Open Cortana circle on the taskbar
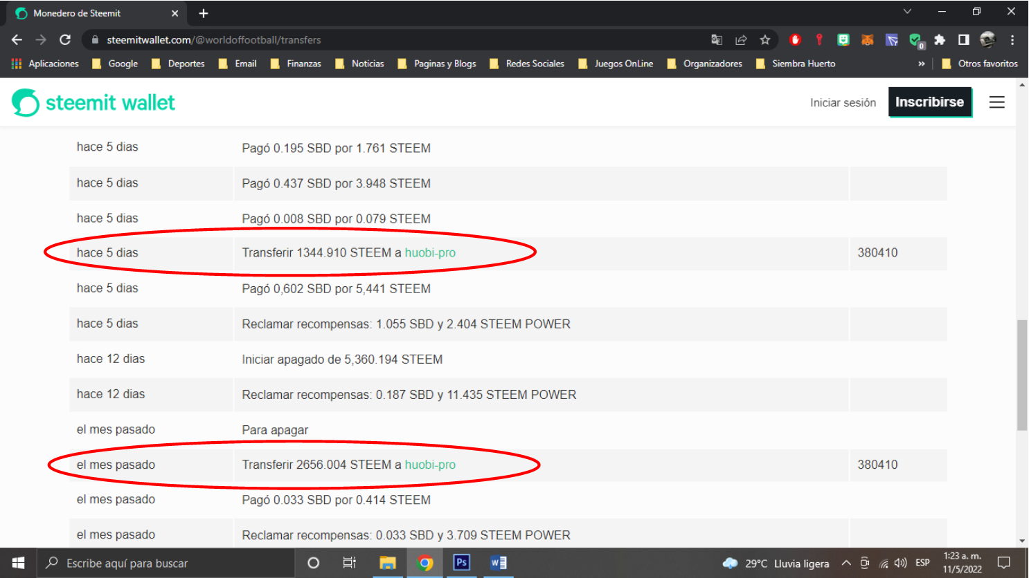This screenshot has width=1029, height=578. (313, 563)
